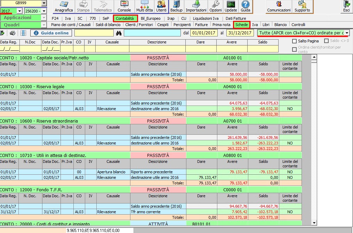Click the vertical scrollbar down arrow
The image size is (353, 233).
[314, 223]
